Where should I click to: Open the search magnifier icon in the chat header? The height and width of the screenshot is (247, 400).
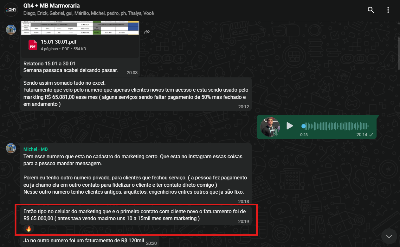click(x=371, y=10)
